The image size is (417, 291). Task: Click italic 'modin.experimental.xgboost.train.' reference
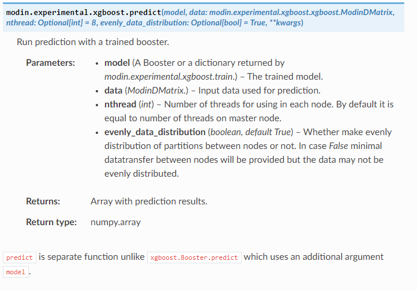click(170, 77)
